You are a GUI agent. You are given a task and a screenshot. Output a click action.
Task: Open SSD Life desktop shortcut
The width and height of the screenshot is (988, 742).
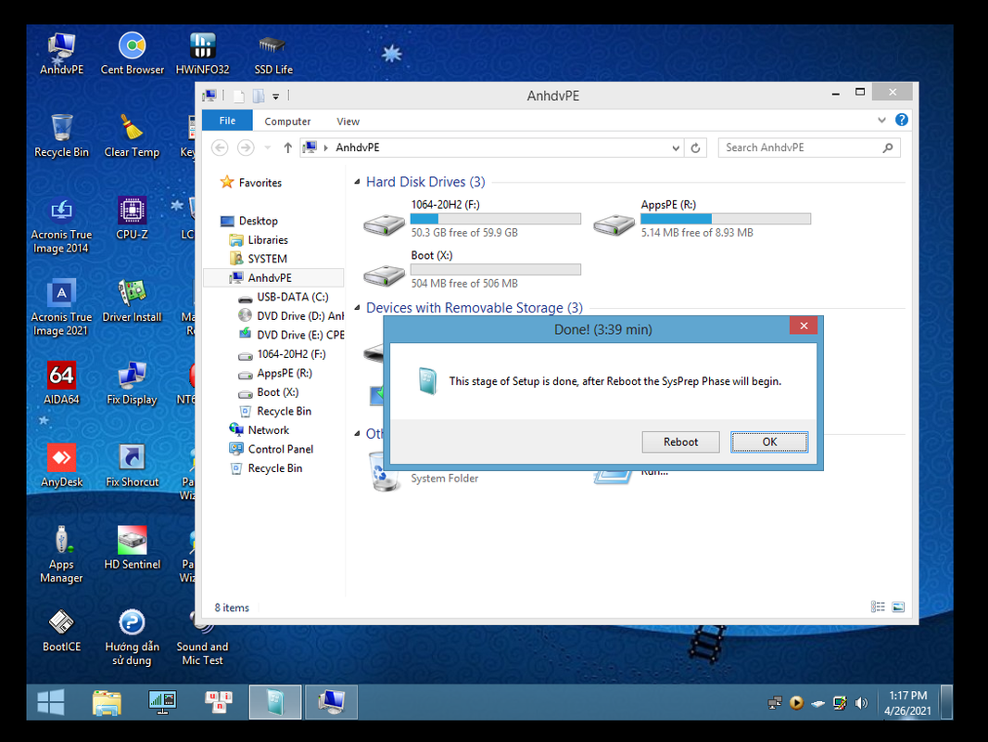click(x=272, y=54)
